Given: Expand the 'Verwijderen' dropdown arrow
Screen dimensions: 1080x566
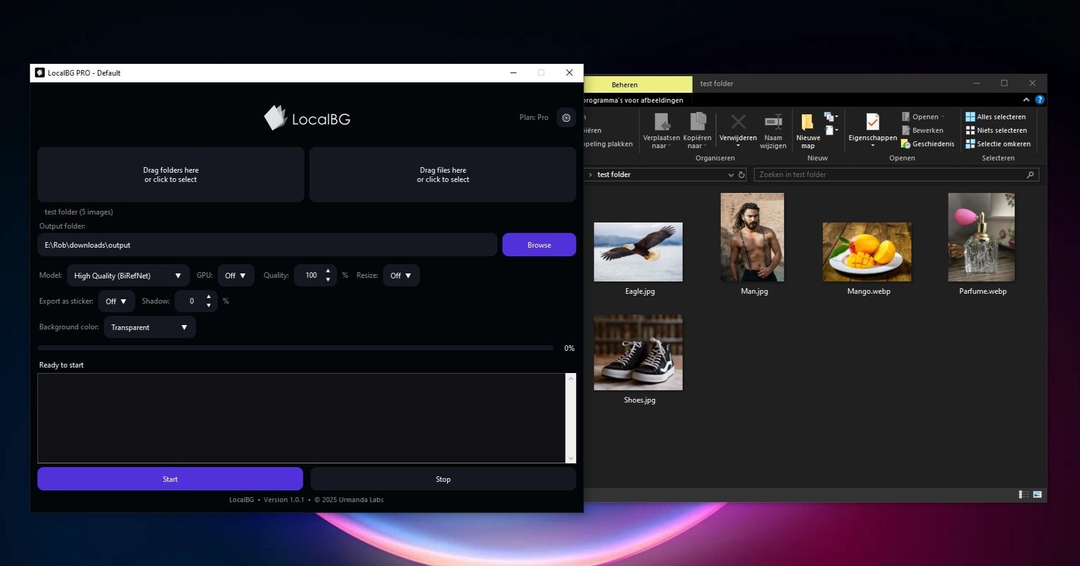Looking at the screenshot, I should [x=738, y=146].
